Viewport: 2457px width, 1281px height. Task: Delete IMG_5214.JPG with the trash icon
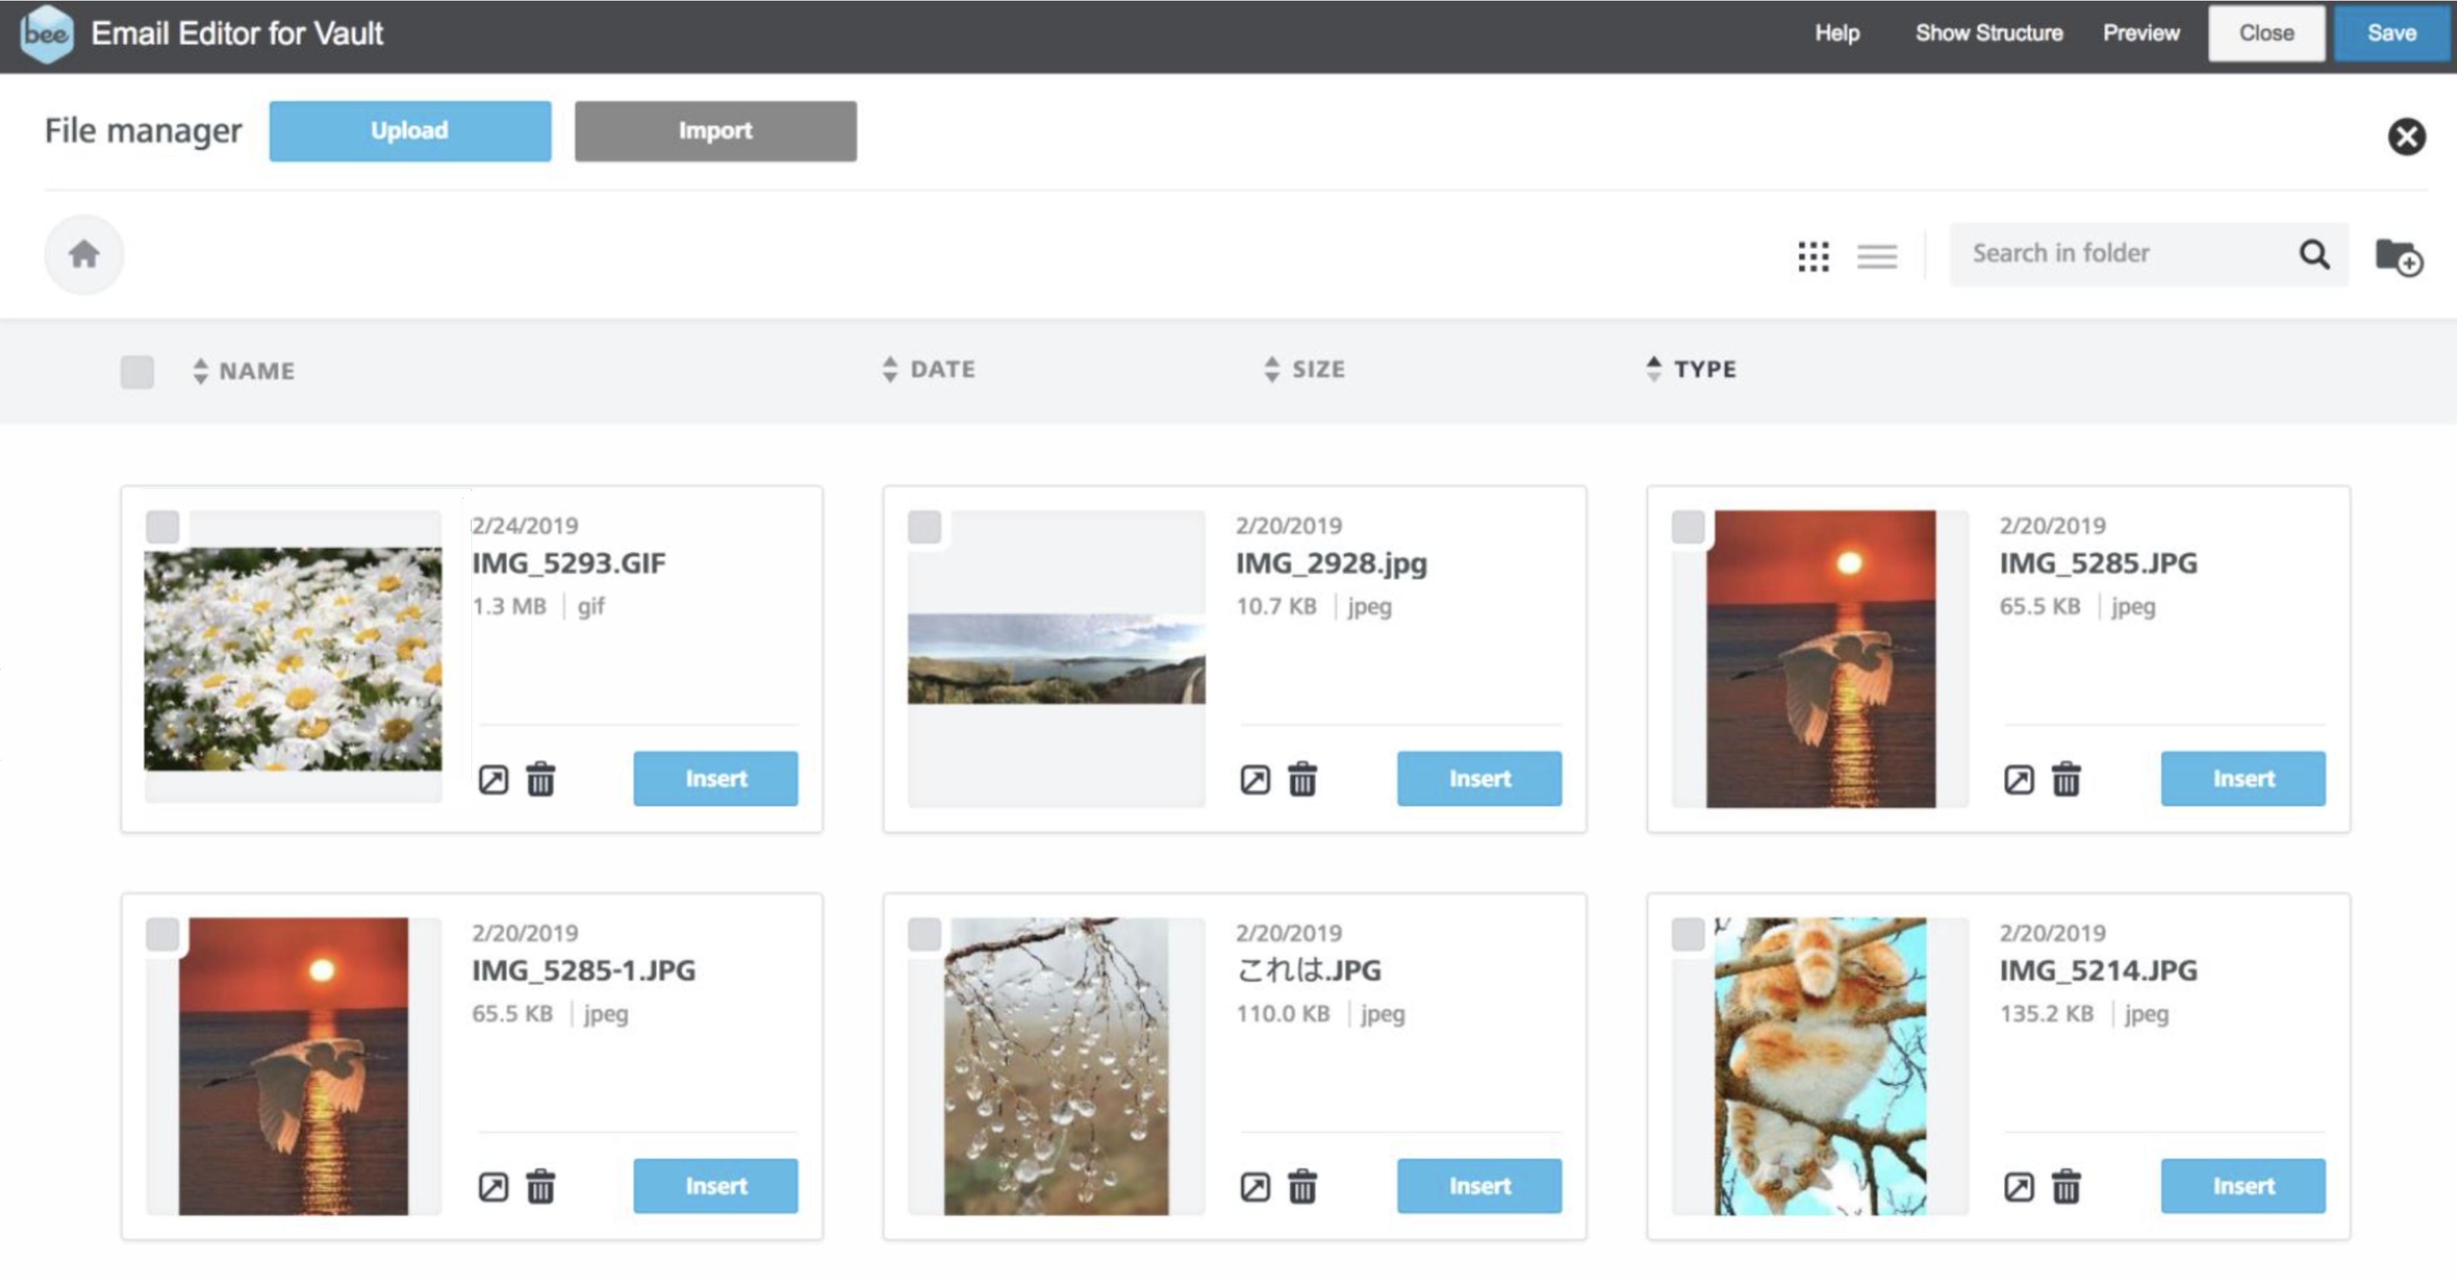coord(2066,1186)
